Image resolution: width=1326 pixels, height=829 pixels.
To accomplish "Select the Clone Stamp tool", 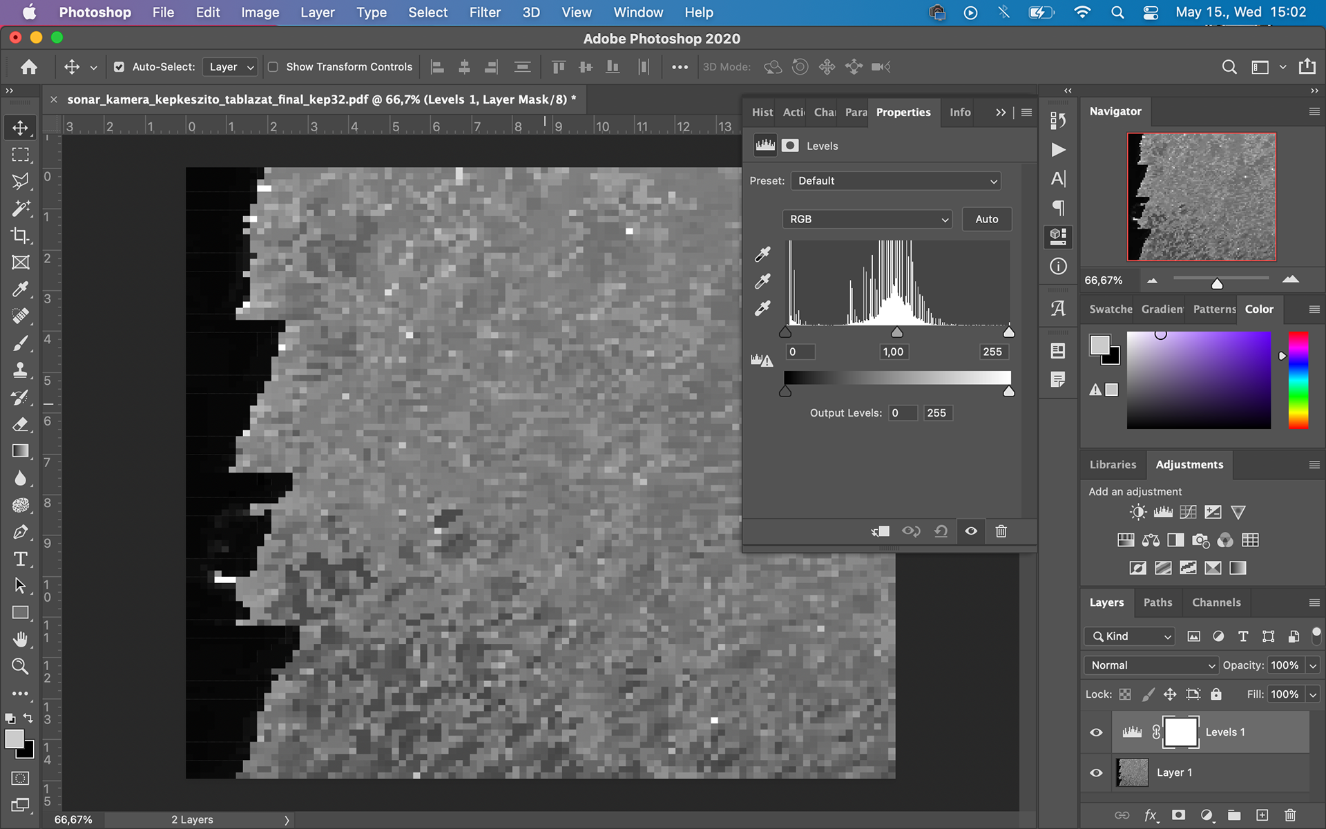I will coord(20,370).
